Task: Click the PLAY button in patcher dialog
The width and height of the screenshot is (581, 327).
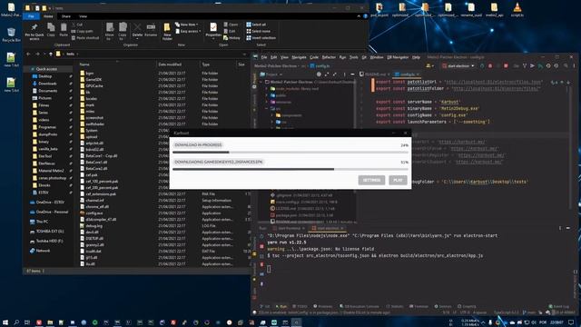Action: (398, 180)
